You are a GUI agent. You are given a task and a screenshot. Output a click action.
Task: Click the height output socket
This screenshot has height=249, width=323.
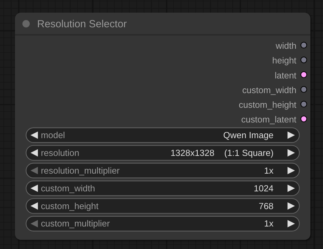304,60
